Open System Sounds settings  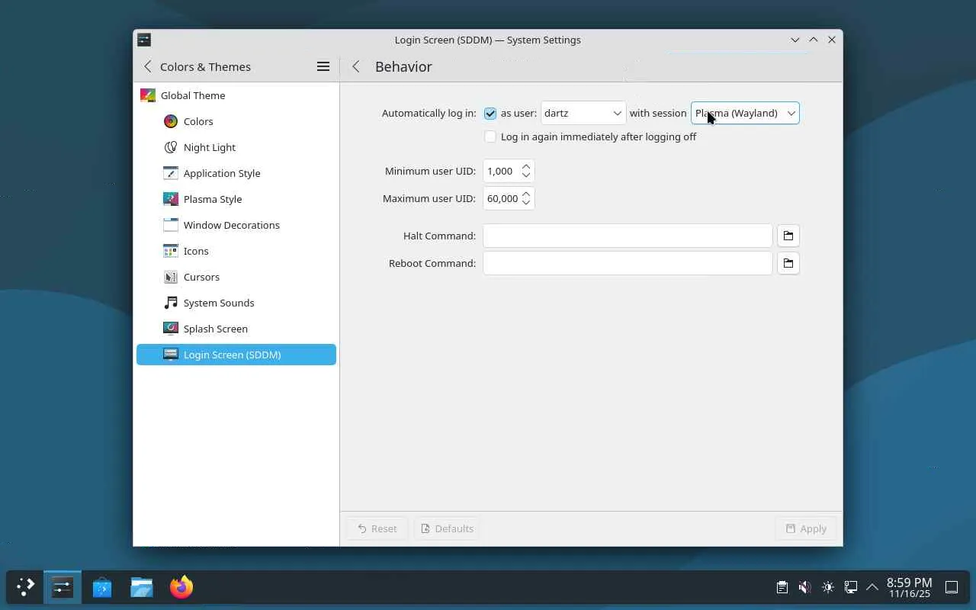point(236,303)
